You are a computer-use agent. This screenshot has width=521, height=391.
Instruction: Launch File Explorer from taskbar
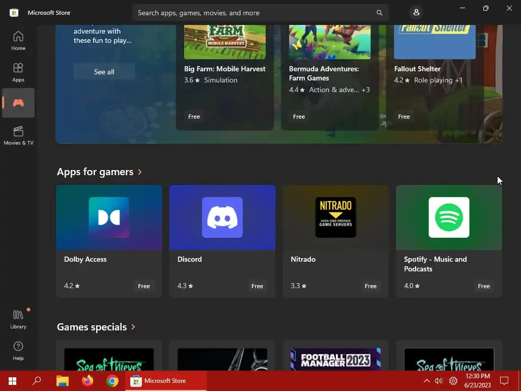(63, 381)
